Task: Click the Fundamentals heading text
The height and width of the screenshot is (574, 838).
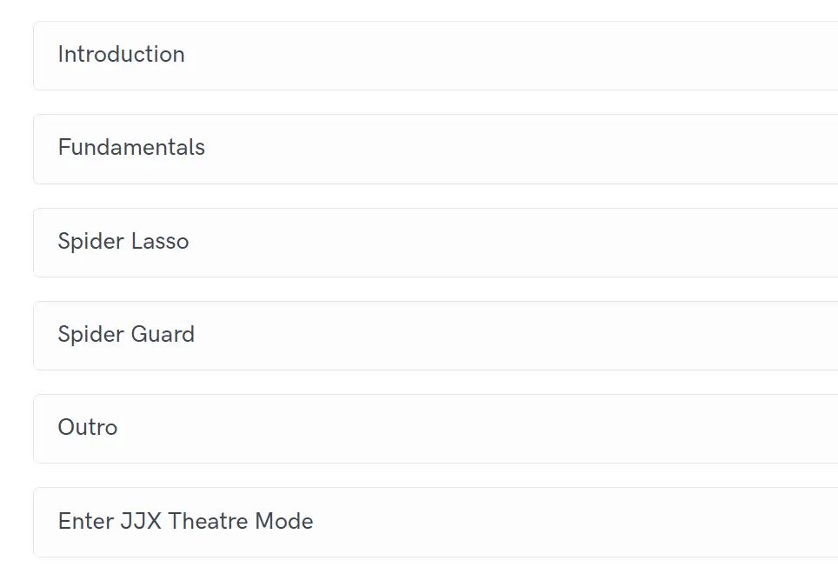Action: pyautogui.click(x=131, y=148)
